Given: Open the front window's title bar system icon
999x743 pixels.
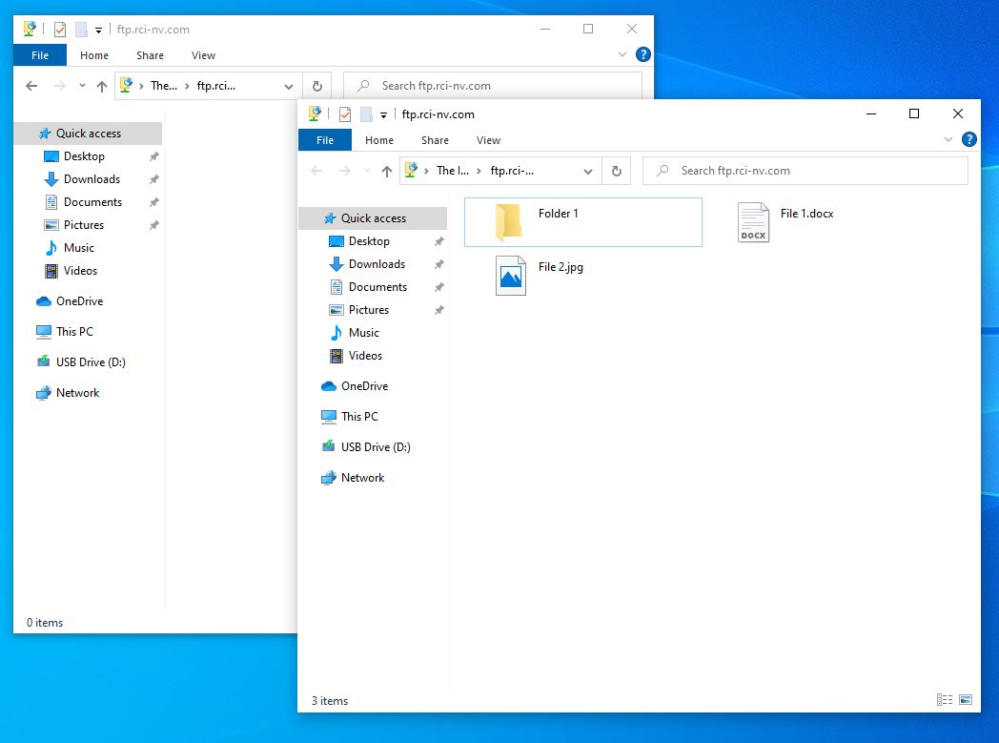Looking at the screenshot, I should [x=315, y=114].
